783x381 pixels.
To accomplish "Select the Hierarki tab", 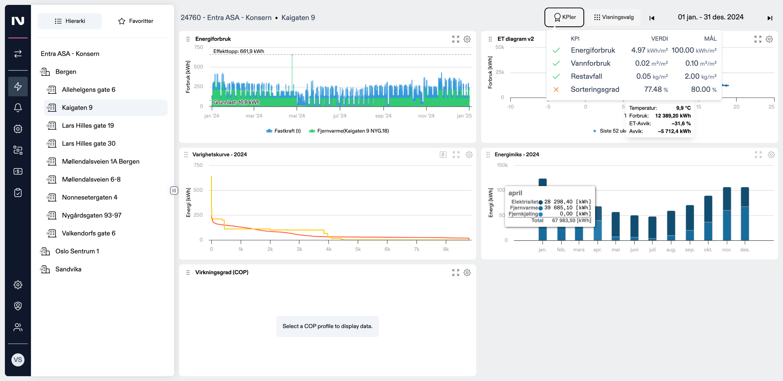I will click(x=70, y=21).
